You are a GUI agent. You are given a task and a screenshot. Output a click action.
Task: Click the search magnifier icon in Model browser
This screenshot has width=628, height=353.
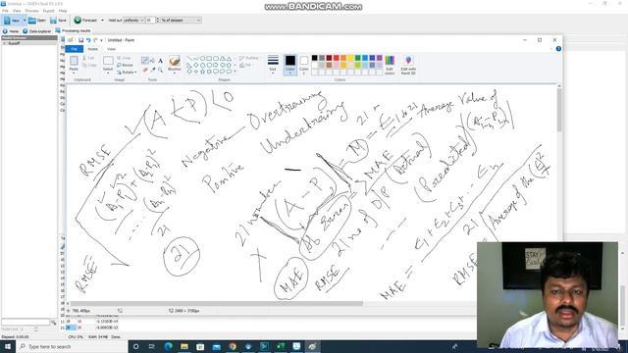click(x=53, y=323)
